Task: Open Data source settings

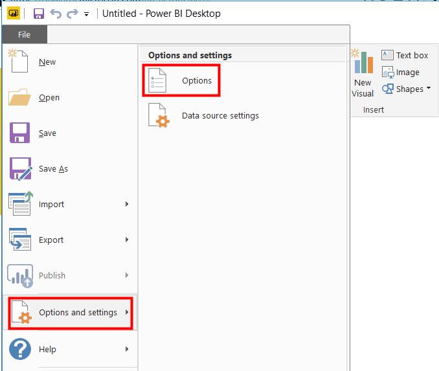Action: [220, 115]
